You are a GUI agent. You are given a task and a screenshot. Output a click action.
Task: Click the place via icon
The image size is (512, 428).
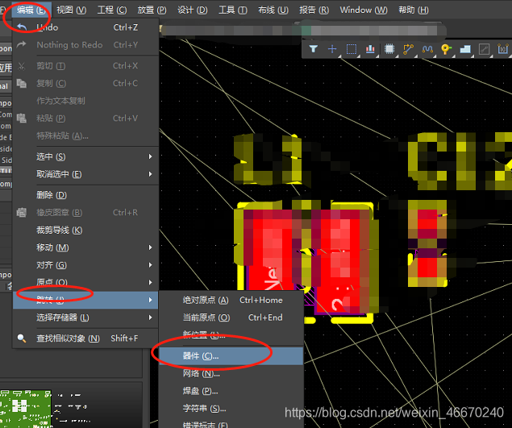(x=445, y=49)
